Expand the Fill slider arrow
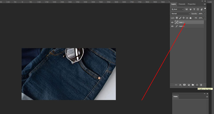214x114 pixels. [205, 18]
